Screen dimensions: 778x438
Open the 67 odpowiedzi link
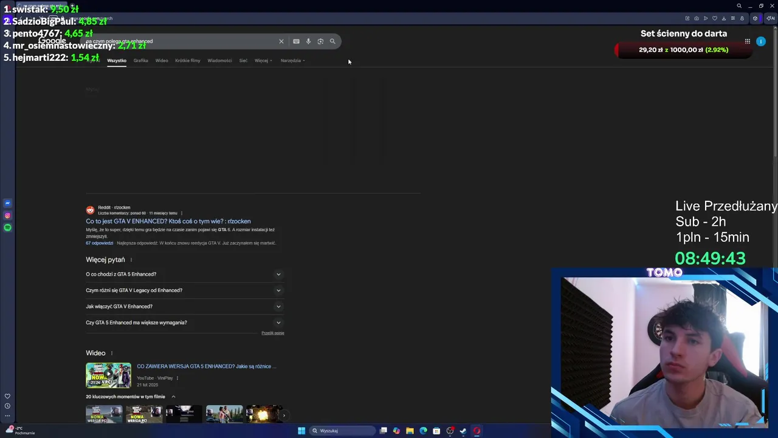(x=99, y=243)
